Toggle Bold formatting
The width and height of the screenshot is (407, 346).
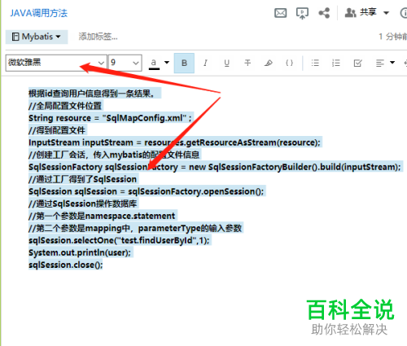tap(184, 64)
